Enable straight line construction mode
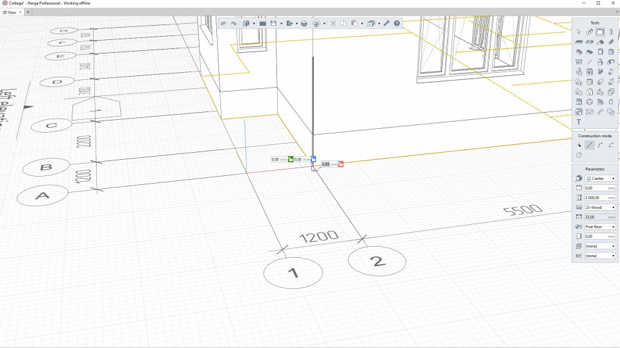The image size is (620, 348). [x=590, y=145]
